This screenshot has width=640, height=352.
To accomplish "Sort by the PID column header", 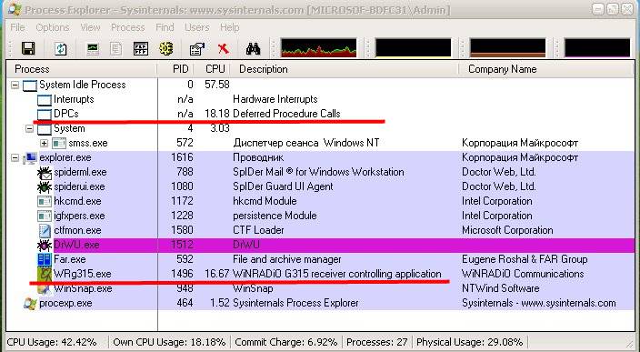I will click(x=175, y=69).
